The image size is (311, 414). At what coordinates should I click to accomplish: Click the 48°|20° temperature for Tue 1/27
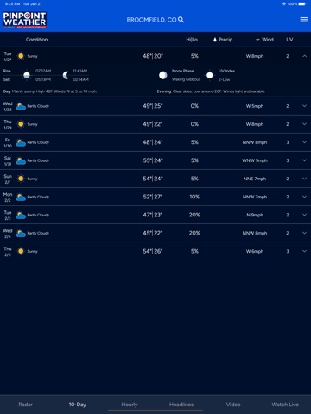click(x=153, y=56)
